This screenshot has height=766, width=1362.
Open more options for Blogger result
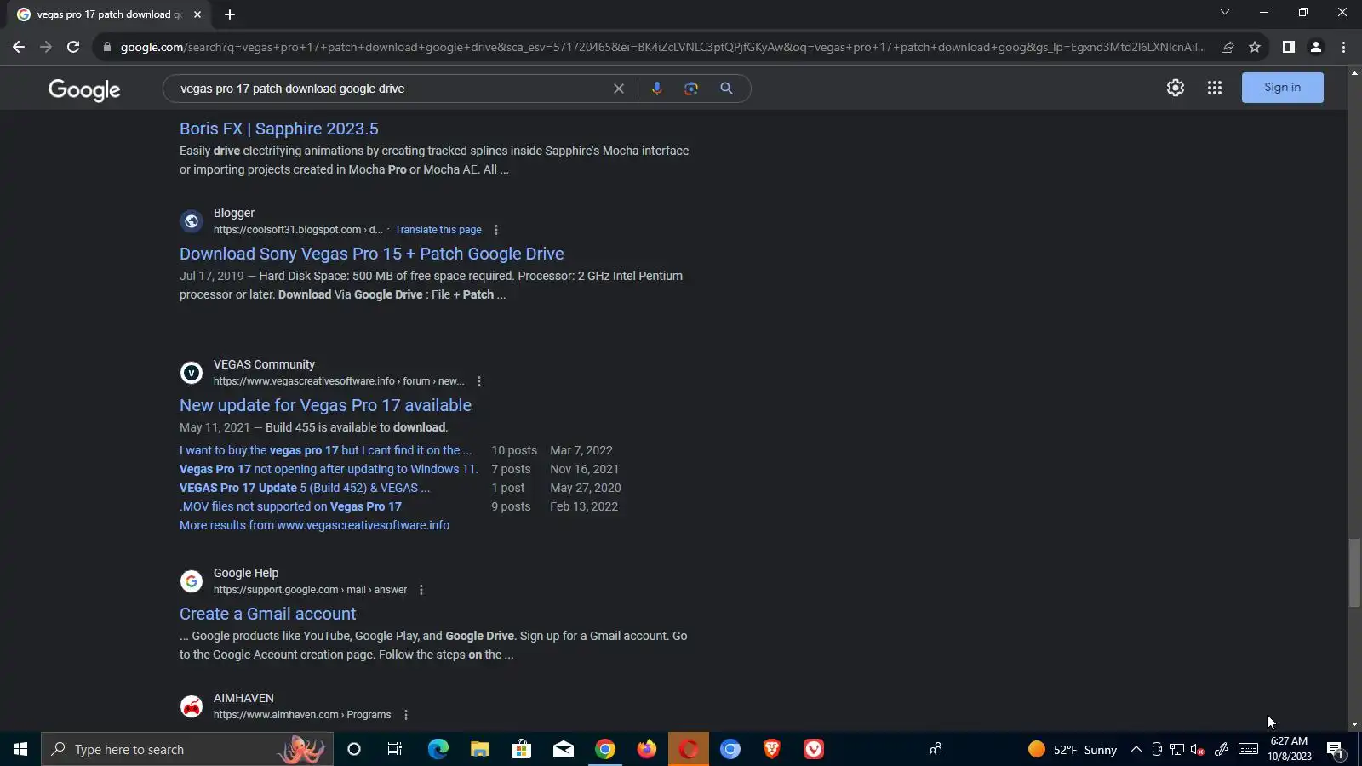(x=496, y=230)
